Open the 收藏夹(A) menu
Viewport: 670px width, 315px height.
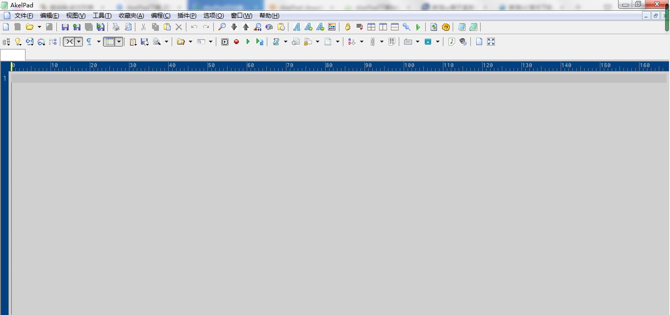click(131, 16)
